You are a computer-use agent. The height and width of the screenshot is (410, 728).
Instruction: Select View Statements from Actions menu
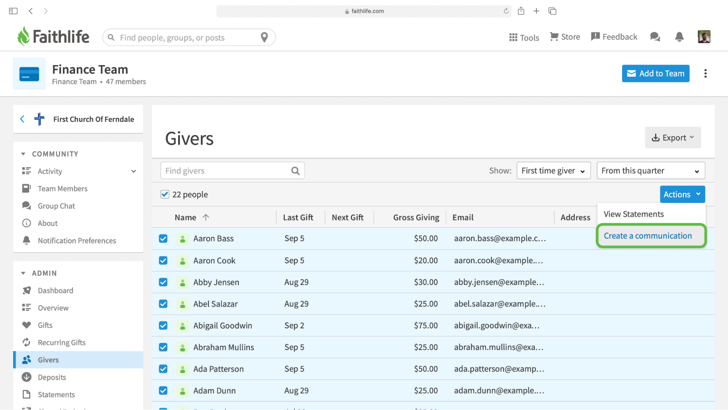[634, 214]
